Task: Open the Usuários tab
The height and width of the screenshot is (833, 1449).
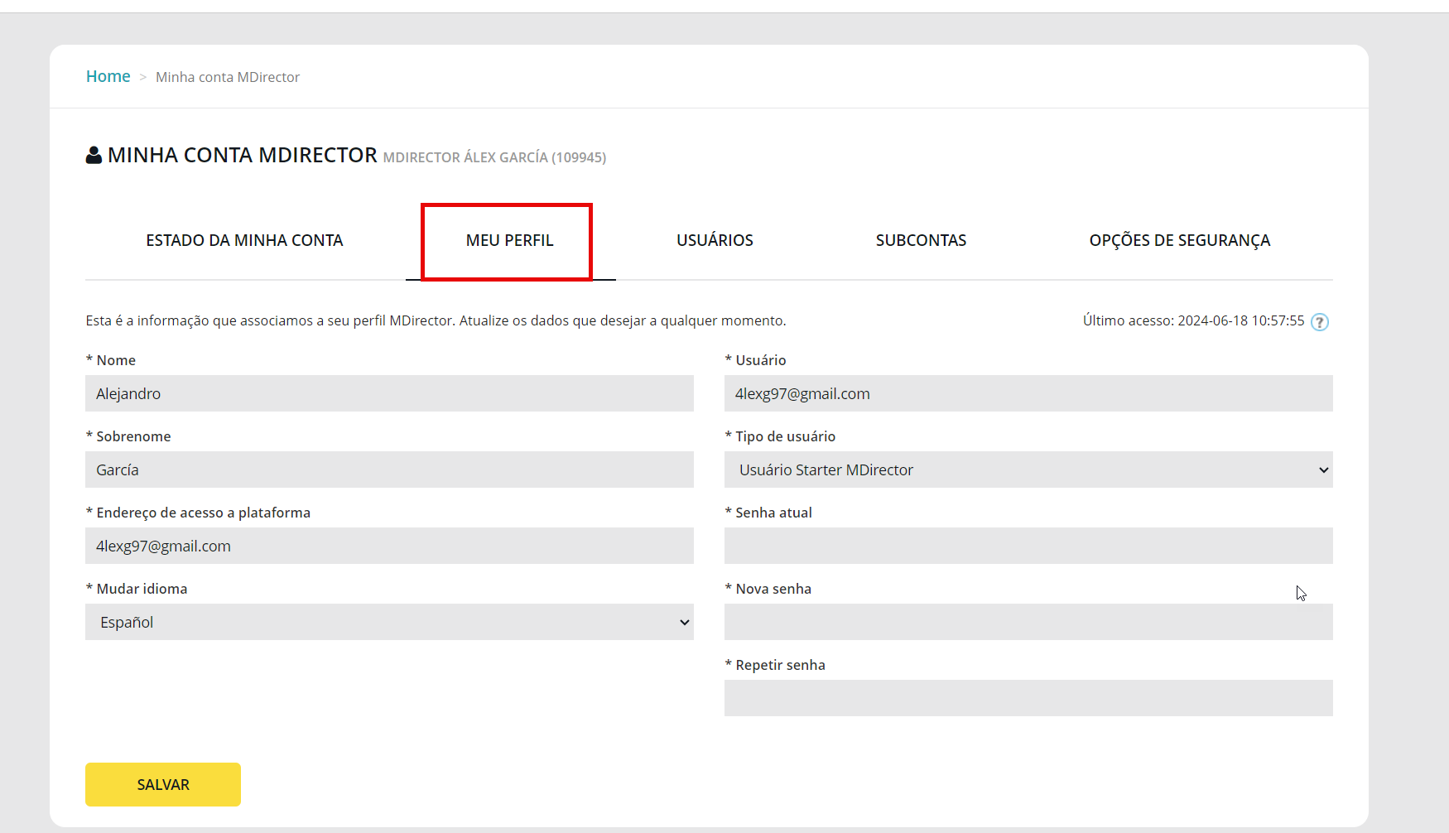Action: pyautogui.click(x=715, y=240)
